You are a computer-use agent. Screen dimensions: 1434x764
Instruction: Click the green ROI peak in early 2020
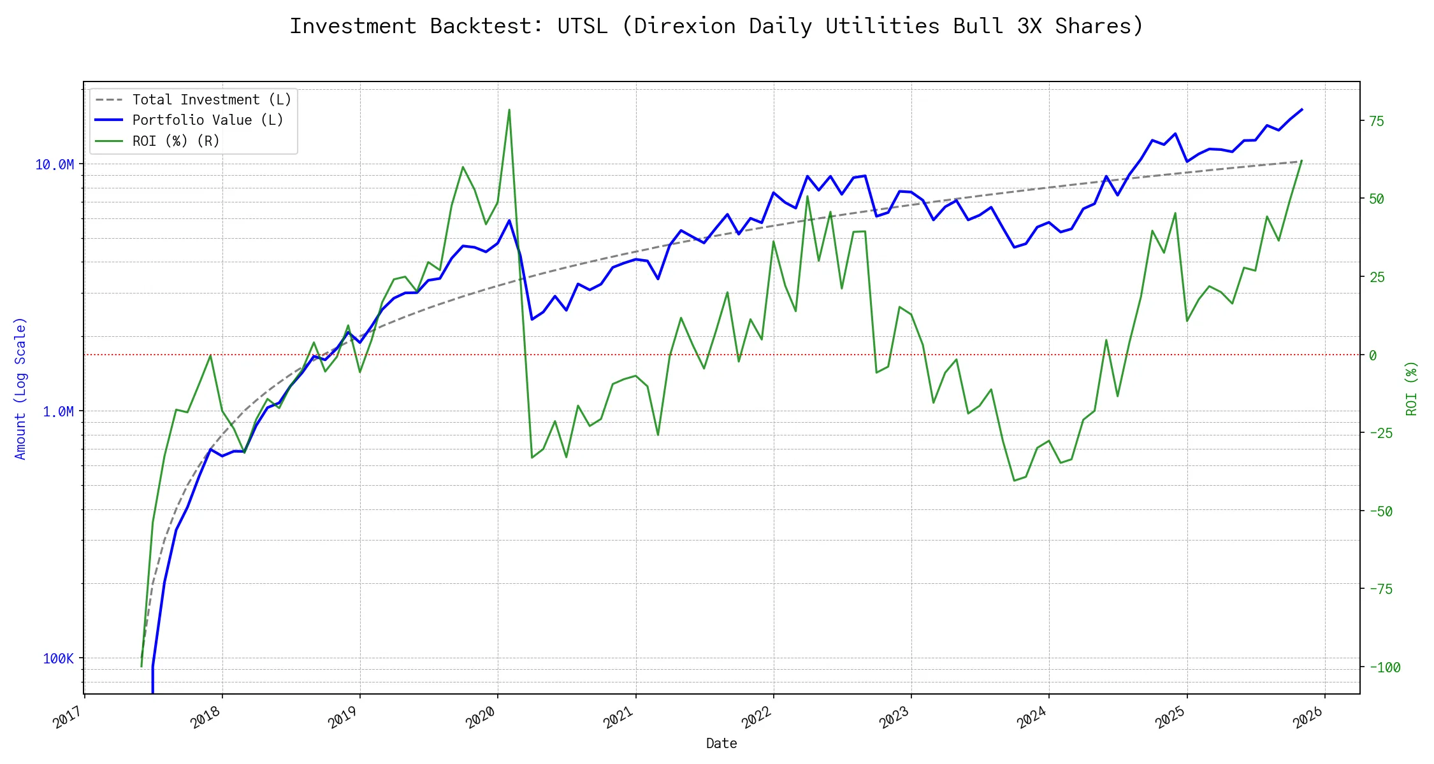coord(509,110)
